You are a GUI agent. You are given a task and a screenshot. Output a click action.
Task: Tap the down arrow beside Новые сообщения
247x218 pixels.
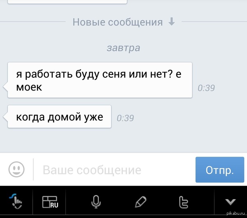pyautogui.click(x=172, y=21)
